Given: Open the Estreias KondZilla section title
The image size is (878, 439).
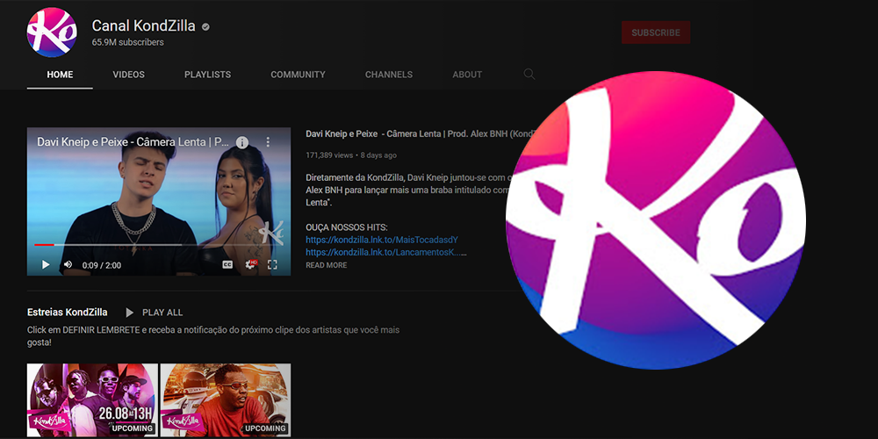Looking at the screenshot, I should pos(68,313).
